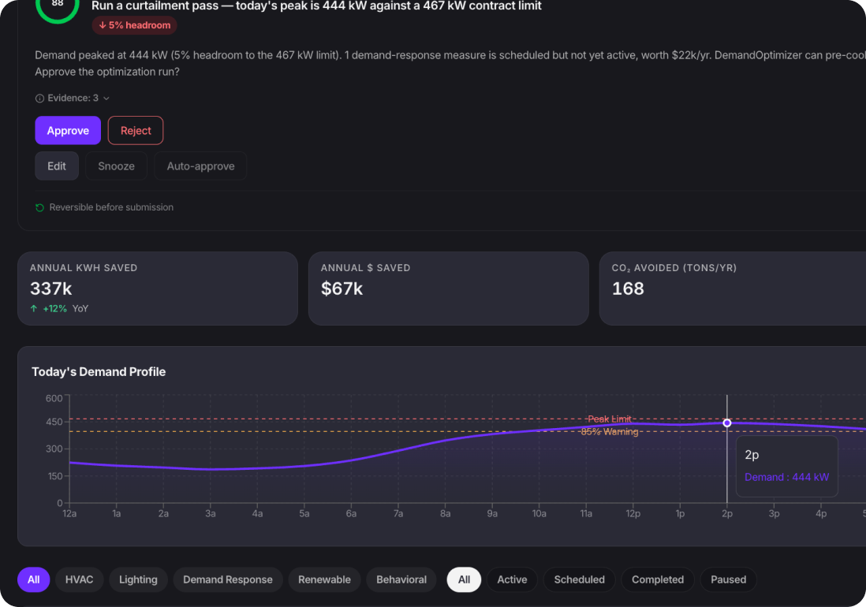Click the 'Demand : 444 kW' tooltip value
This screenshot has width=866, height=607.
point(786,478)
